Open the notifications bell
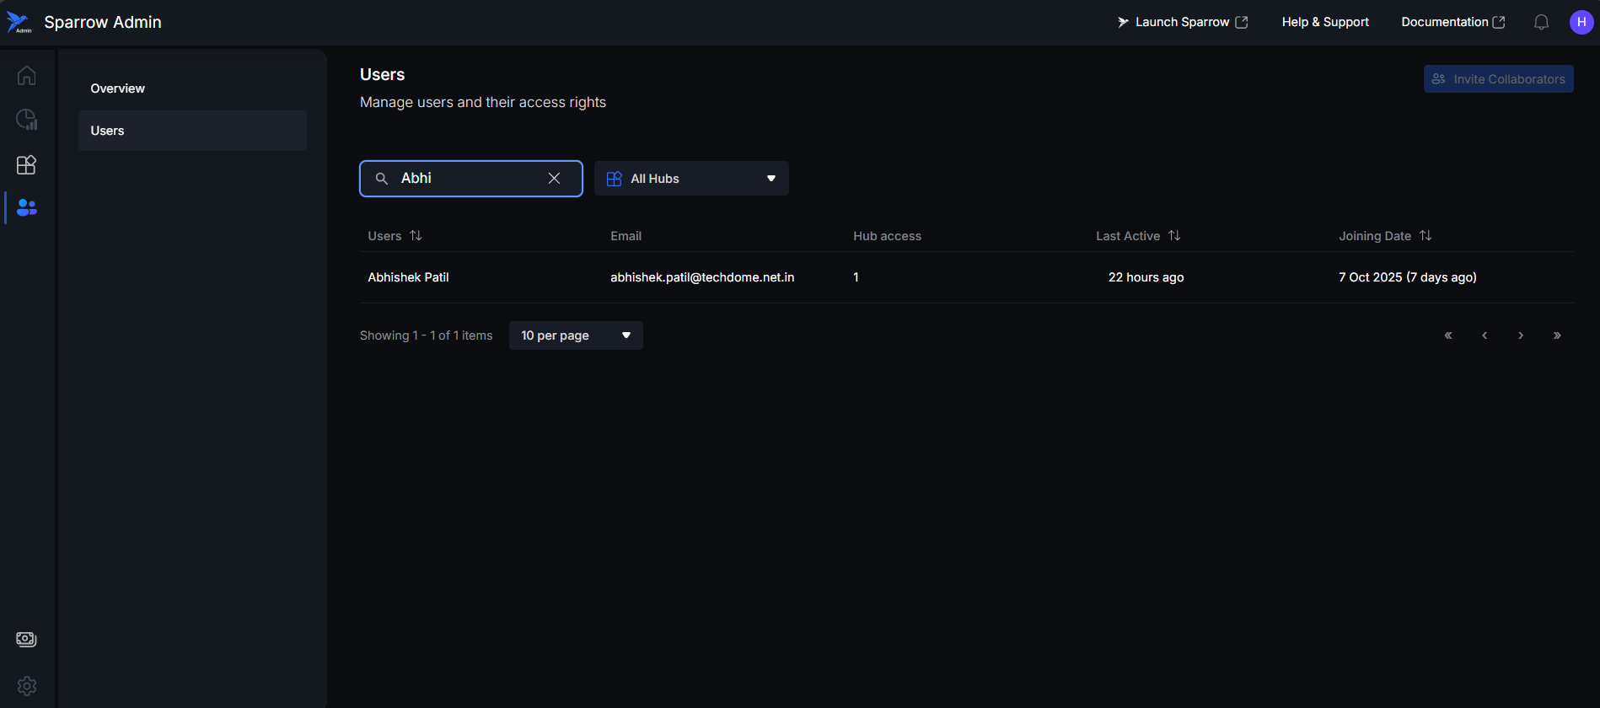The image size is (1600, 708). (x=1541, y=23)
